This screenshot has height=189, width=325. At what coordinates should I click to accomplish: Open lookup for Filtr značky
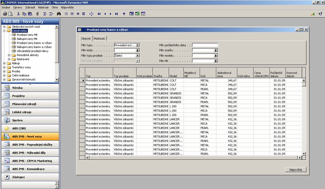pos(216,50)
